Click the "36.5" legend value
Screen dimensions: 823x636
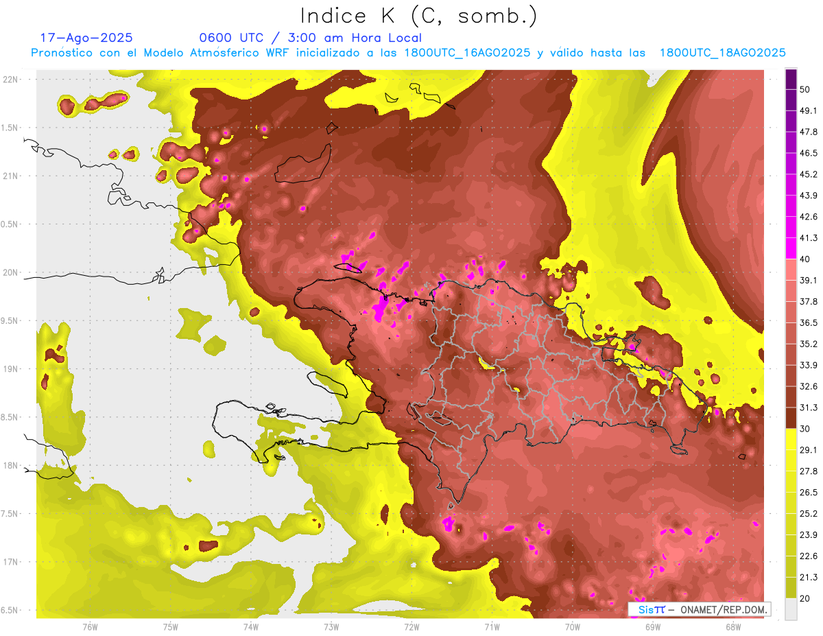(809, 323)
